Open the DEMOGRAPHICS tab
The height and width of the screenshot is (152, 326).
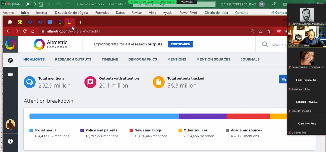[143, 59]
